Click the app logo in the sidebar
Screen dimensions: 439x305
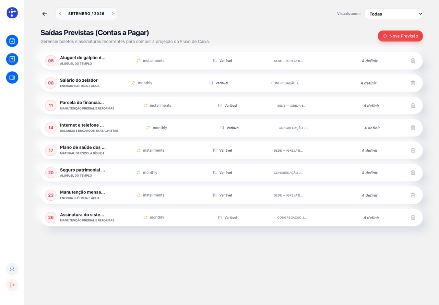pyautogui.click(x=12, y=13)
